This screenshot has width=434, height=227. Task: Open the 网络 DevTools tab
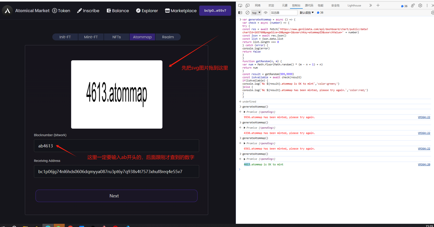pos(258,5)
